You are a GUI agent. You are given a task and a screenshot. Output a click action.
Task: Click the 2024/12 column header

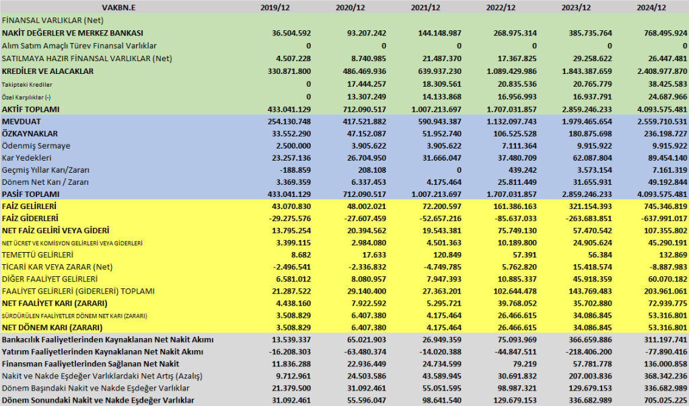pos(651,7)
